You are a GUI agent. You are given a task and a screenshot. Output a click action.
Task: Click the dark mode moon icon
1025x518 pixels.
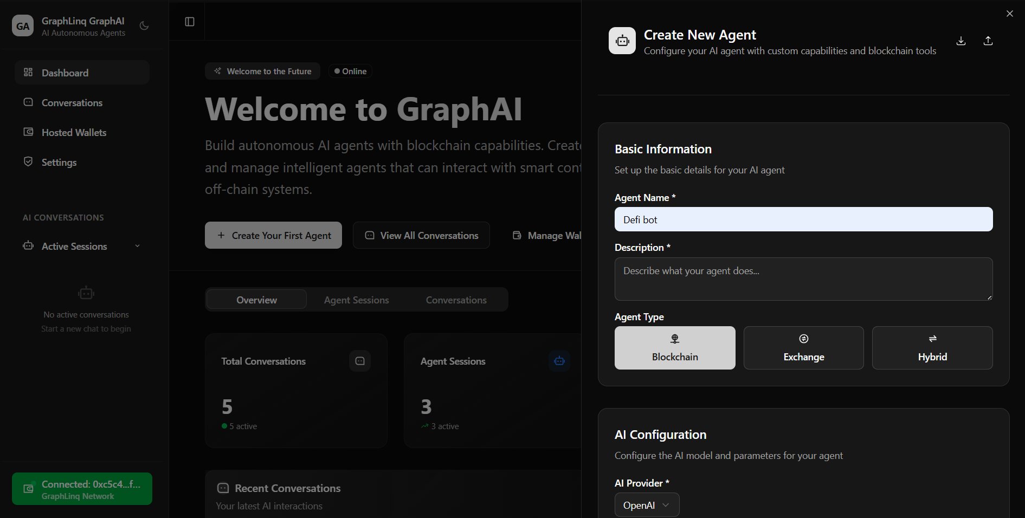point(143,25)
